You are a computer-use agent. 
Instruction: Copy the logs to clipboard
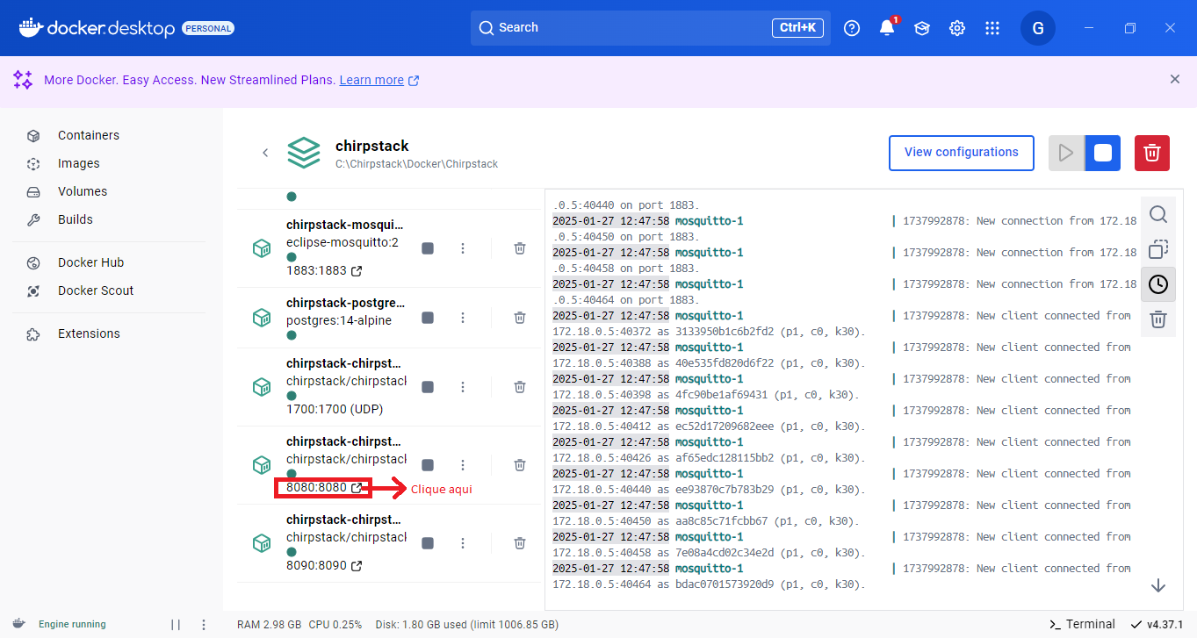click(x=1158, y=249)
